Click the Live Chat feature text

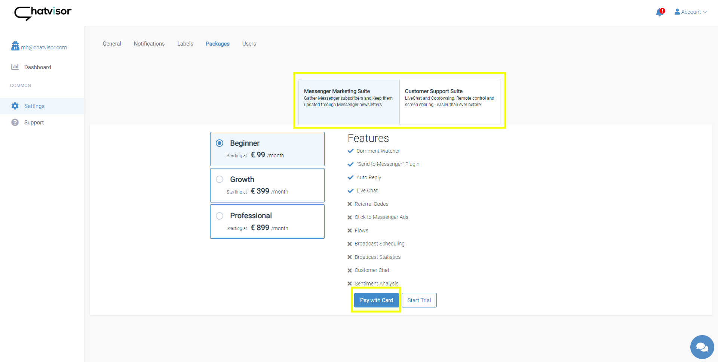(x=367, y=191)
